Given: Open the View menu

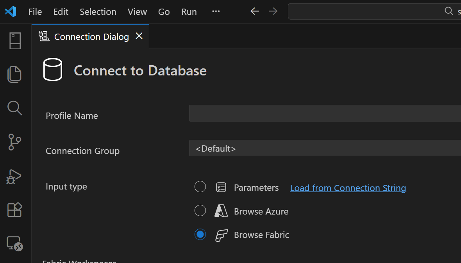Looking at the screenshot, I should pyautogui.click(x=137, y=11).
